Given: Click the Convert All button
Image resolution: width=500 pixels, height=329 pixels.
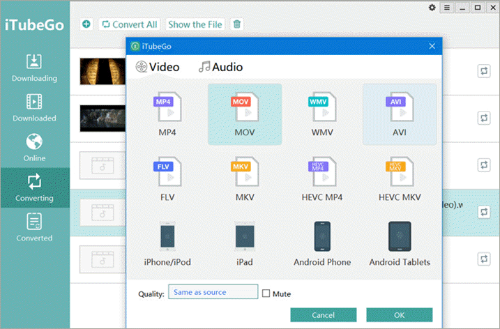Looking at the screenshot, I should 130,24.
